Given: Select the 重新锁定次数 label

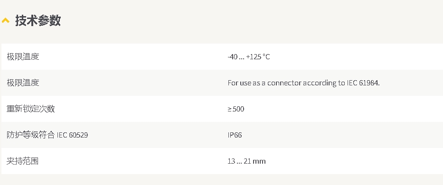Looking at the screenshot, I should (x=30, y=109).
